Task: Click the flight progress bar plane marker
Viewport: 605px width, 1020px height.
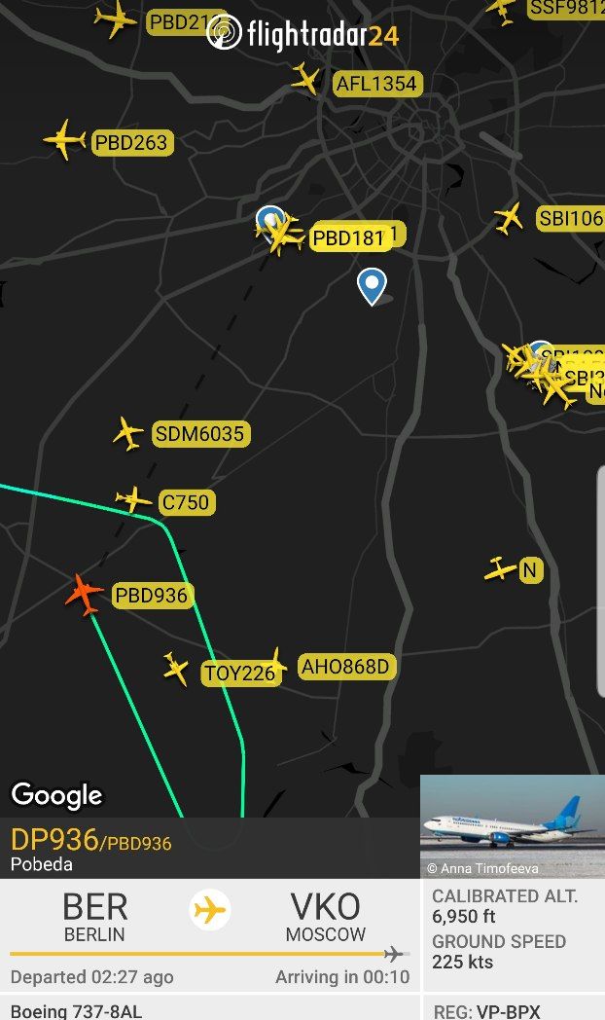Action: (x=393, y=954)
